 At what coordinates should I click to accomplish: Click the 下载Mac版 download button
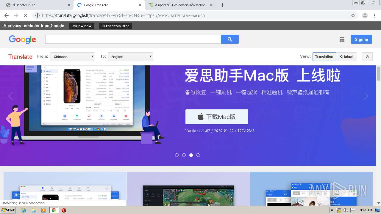pos(217,117)
